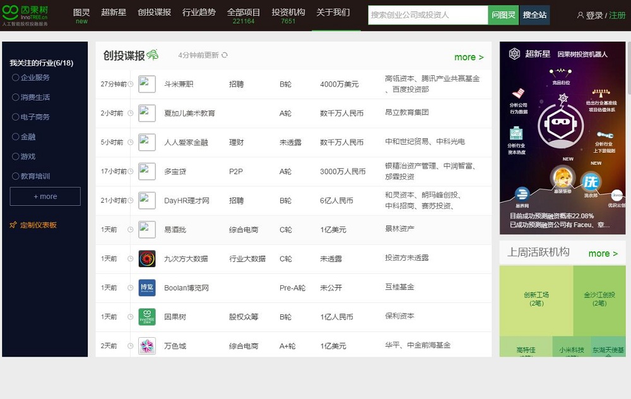Screen dimensions: 631x399
Task: Open the InnoTREE logo homepage
Action: pyautogui.click(x=25, y=15)
